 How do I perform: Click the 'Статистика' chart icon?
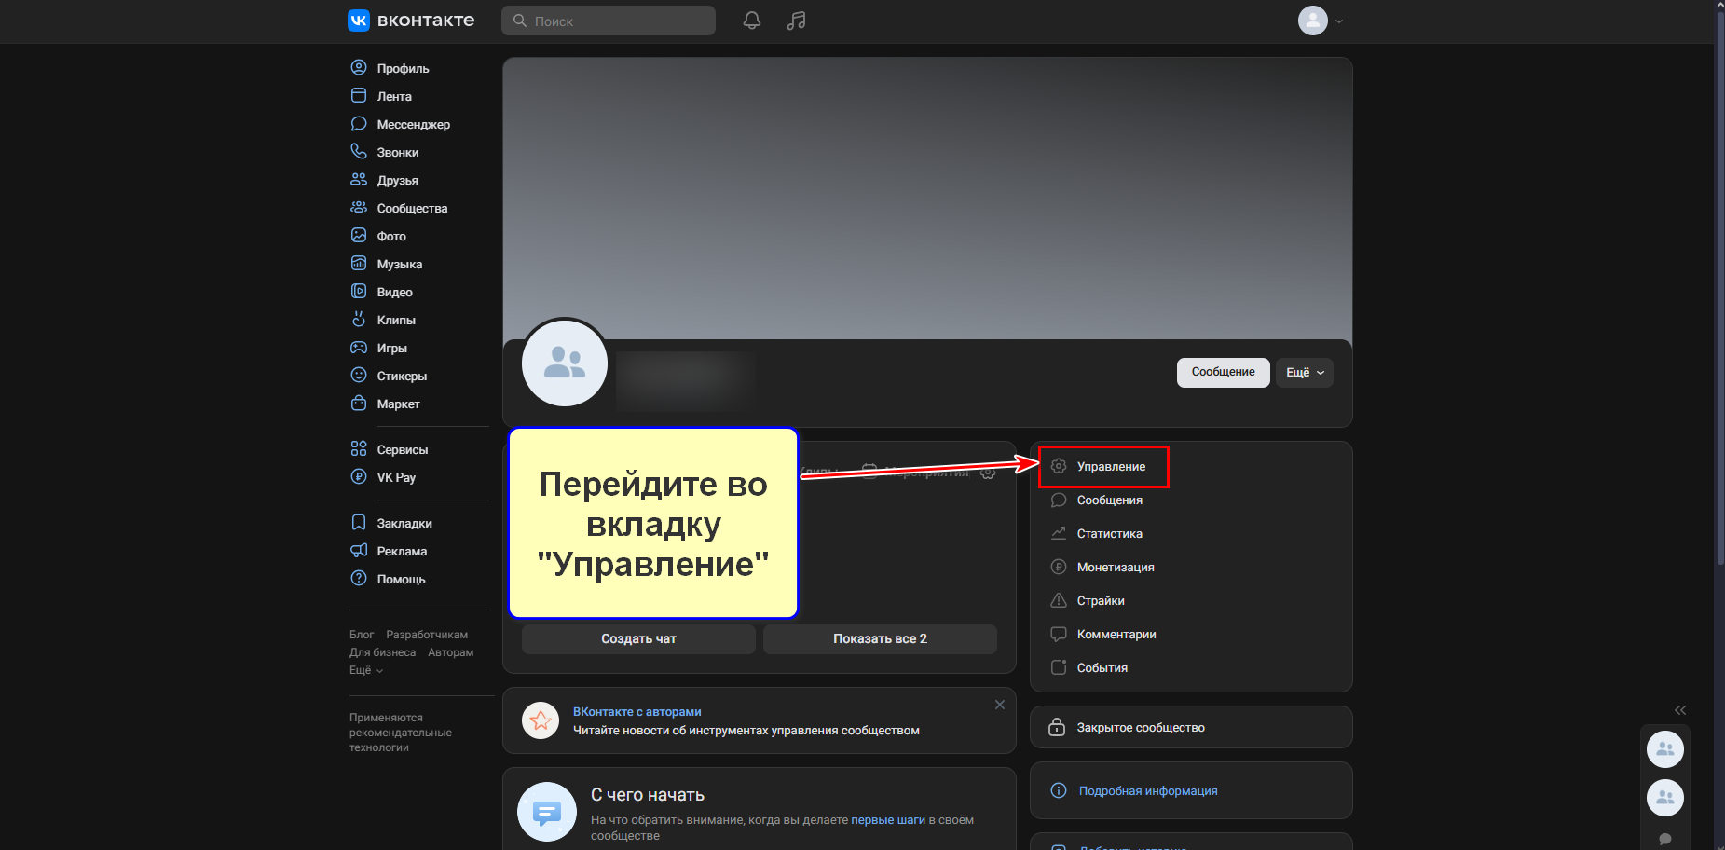(x=1059, y=533)
